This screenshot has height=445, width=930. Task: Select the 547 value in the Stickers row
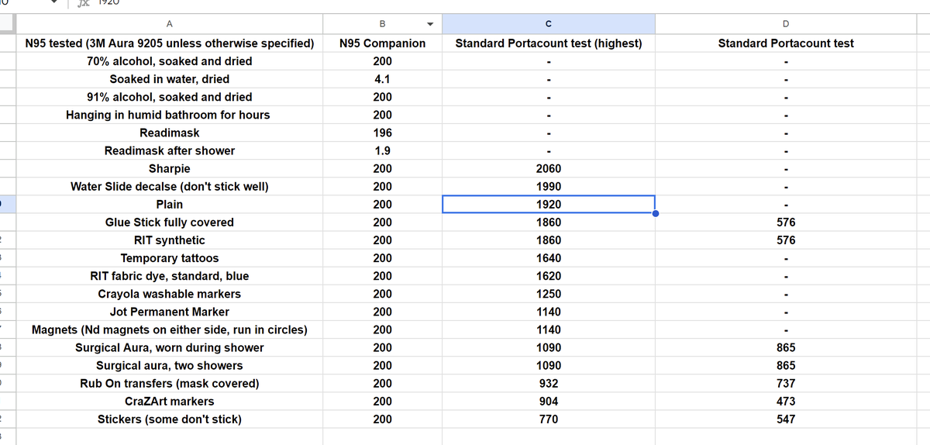click(x=786, y=419)
